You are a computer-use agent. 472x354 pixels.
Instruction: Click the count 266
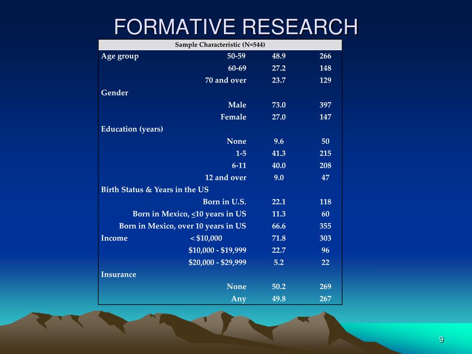325,56
